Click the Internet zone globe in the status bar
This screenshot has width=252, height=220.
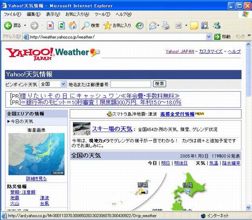click(x=203, y=216)
